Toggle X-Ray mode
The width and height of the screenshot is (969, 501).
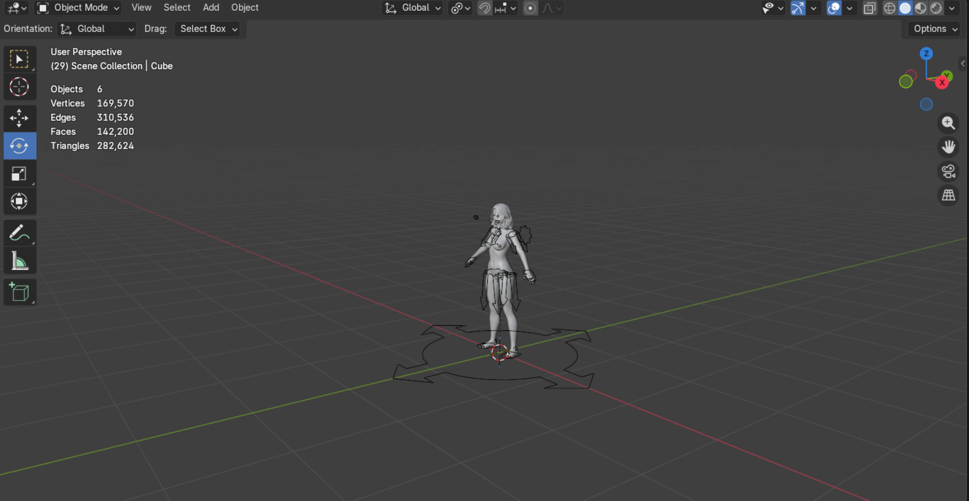869,8
